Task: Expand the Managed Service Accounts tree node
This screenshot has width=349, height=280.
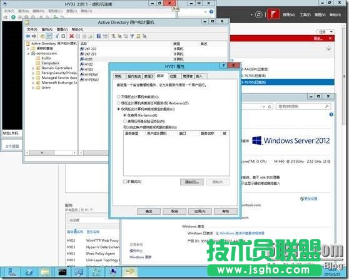Action: (x=33, y=78)
